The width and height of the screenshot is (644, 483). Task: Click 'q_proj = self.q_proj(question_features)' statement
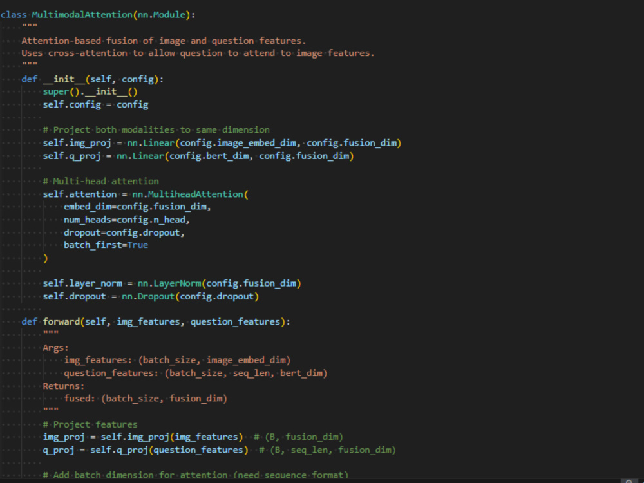pyautogui.click(x=146, y=450)
